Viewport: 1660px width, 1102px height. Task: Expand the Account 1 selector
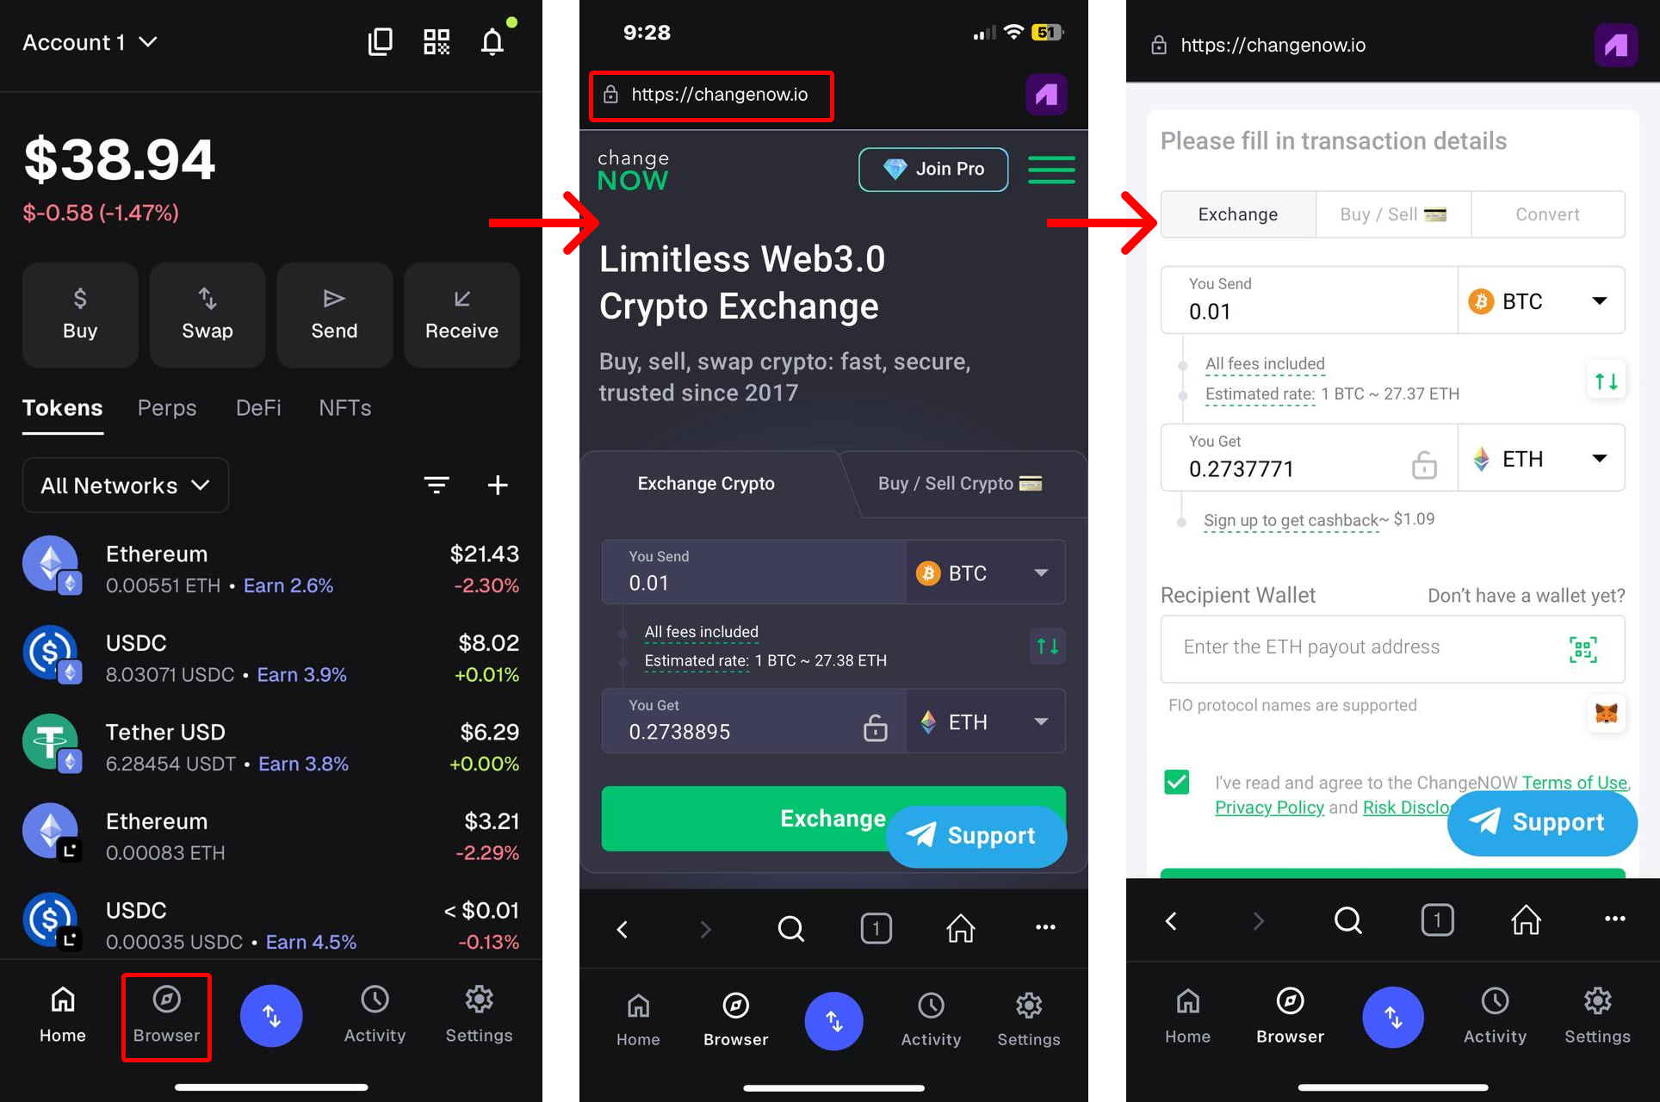(x=90, y=42)
